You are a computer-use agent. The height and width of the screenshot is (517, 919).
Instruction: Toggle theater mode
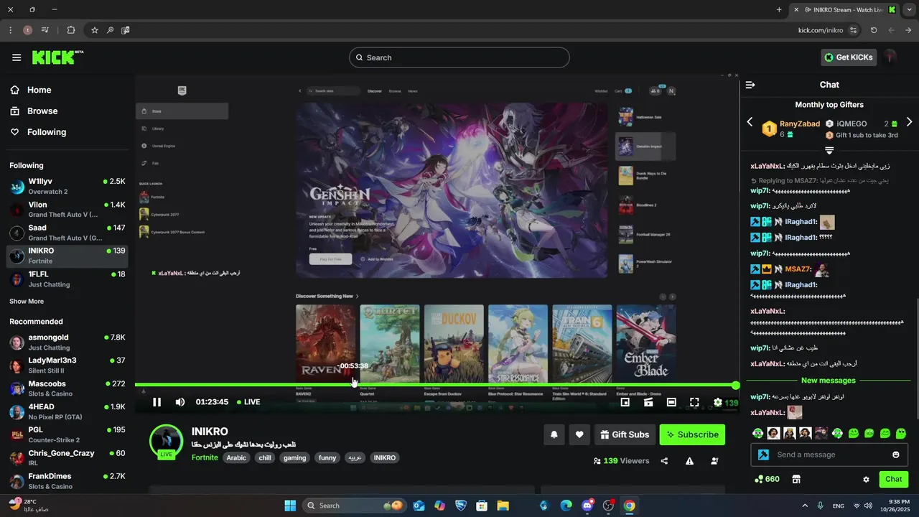[671, 403]
